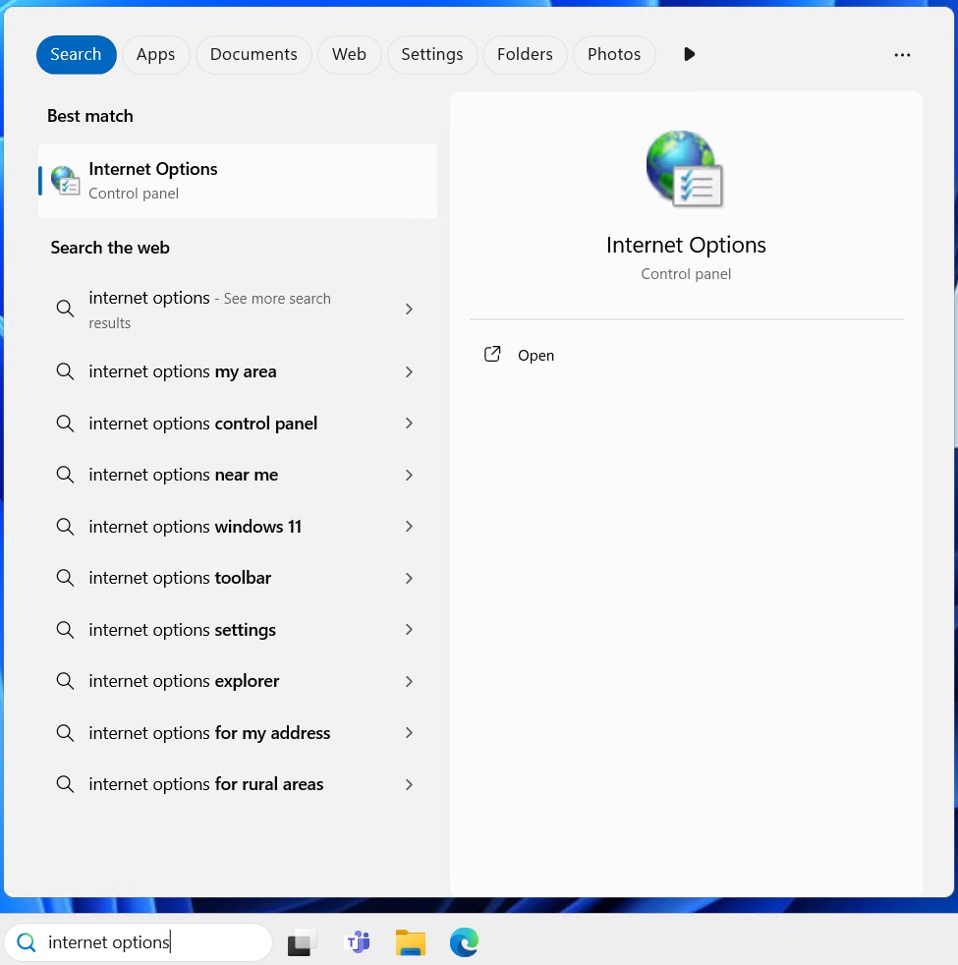Click the taskbar search magnifier icon
This screenshot has width=958, height=965.
(27, 942)
